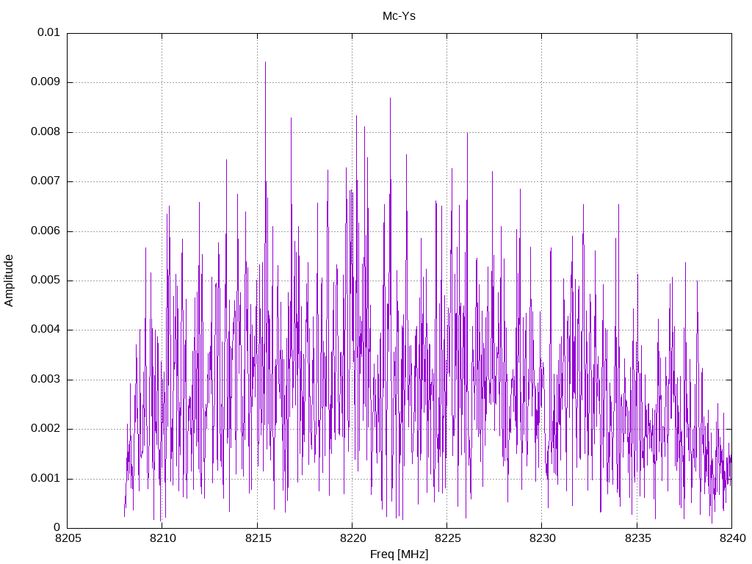Click the x-axis tick label 8225
Viewport: 752px width, 564px height.
point(448,538)
